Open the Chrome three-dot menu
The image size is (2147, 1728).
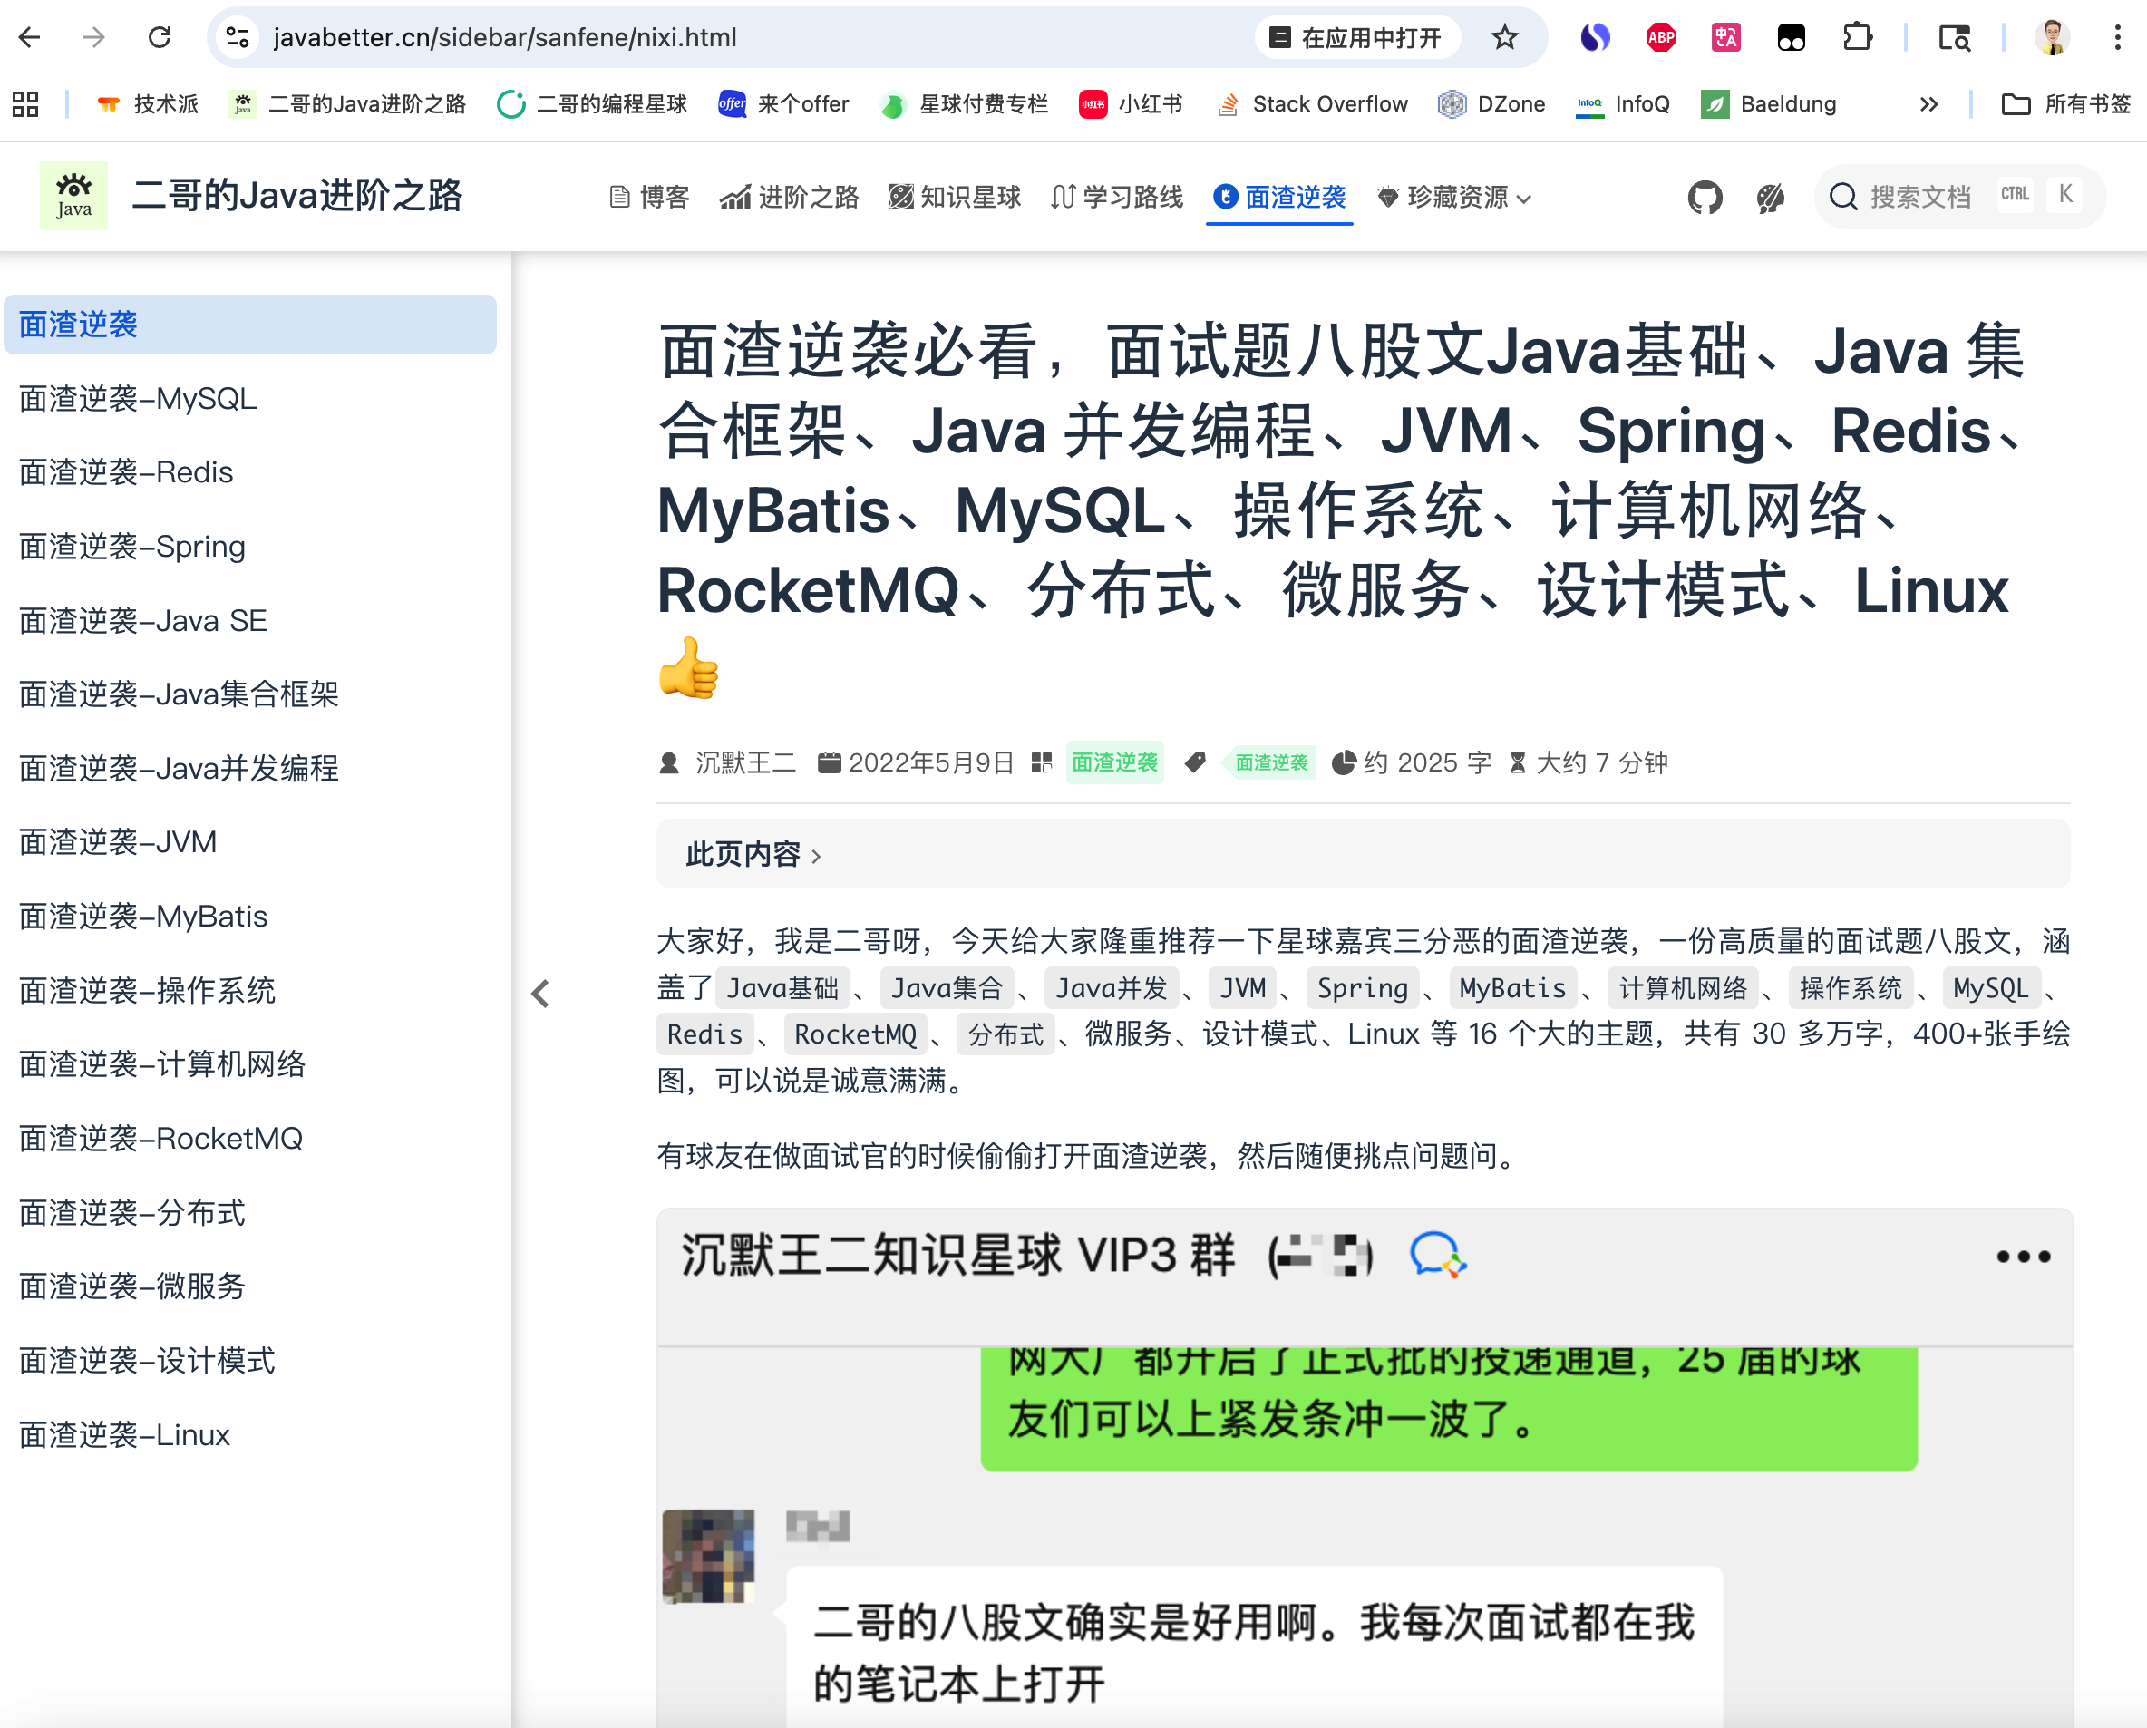click(2117, 38)
